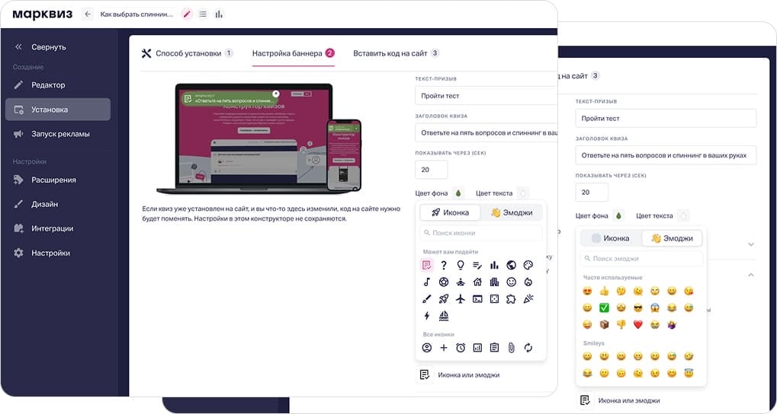The image size is (777, 414).
Task: Click the Текст-призыв field in front window
Action: (x=486, y=95)
